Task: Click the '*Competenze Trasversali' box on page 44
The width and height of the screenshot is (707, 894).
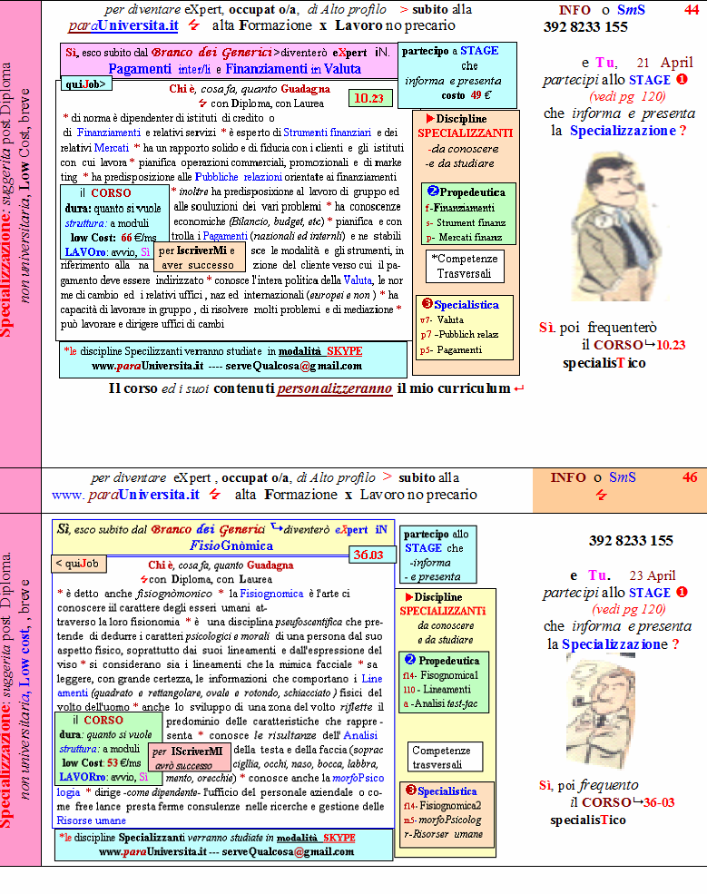Action: point(465,266)
